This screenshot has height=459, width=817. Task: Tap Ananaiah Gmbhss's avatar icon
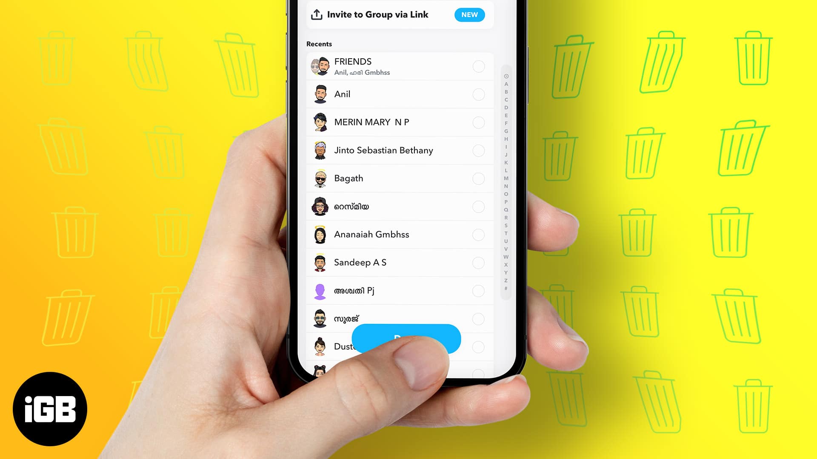(319, 234)
